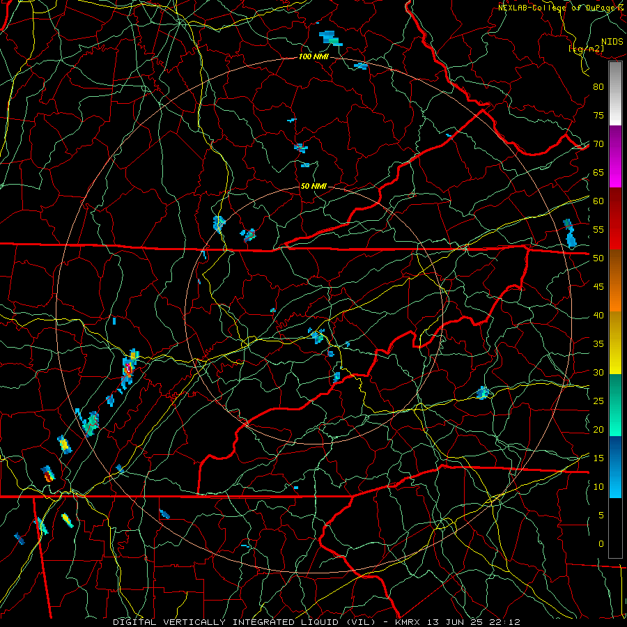Click the gray-white top segment of the VIL scale
Viewport: 627px width, 627px height.
(x=615, y=93)
